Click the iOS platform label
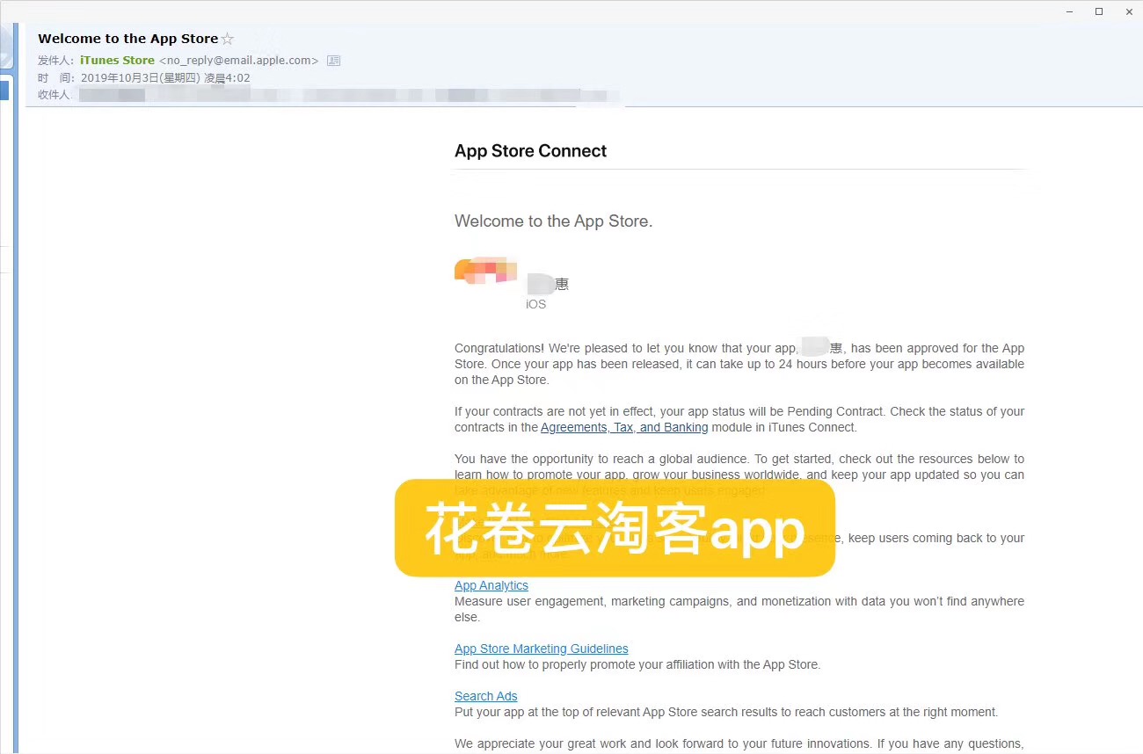1143x754 pixels. coord(536,304)
